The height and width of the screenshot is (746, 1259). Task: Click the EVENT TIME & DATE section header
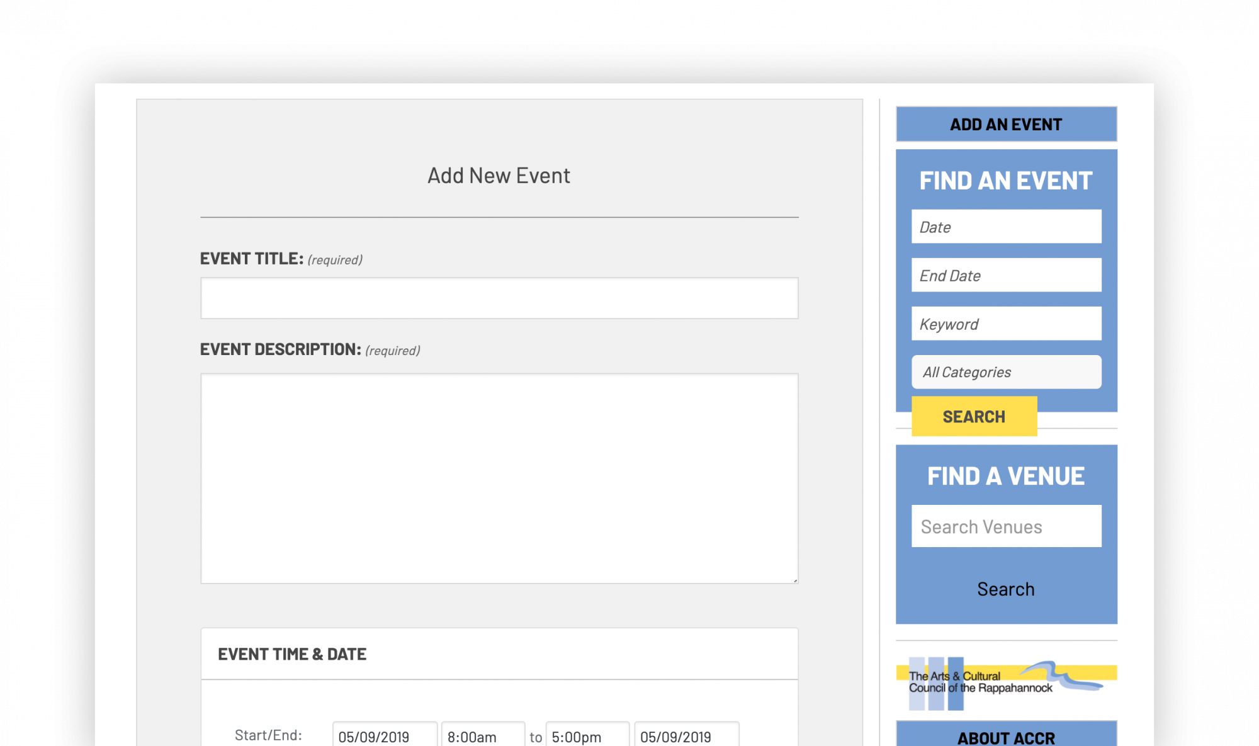[x=292, y=654]
